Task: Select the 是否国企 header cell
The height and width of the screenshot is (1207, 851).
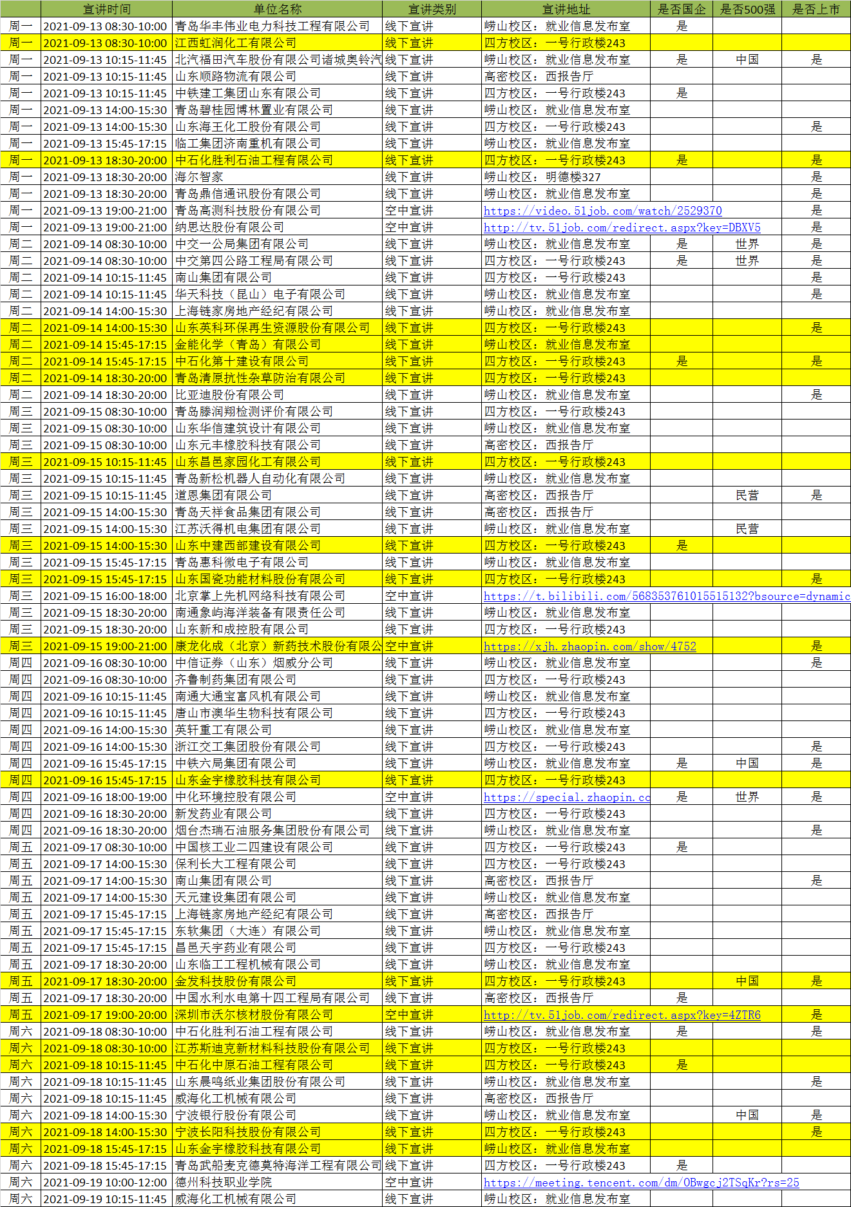Action: click(682, 9)
